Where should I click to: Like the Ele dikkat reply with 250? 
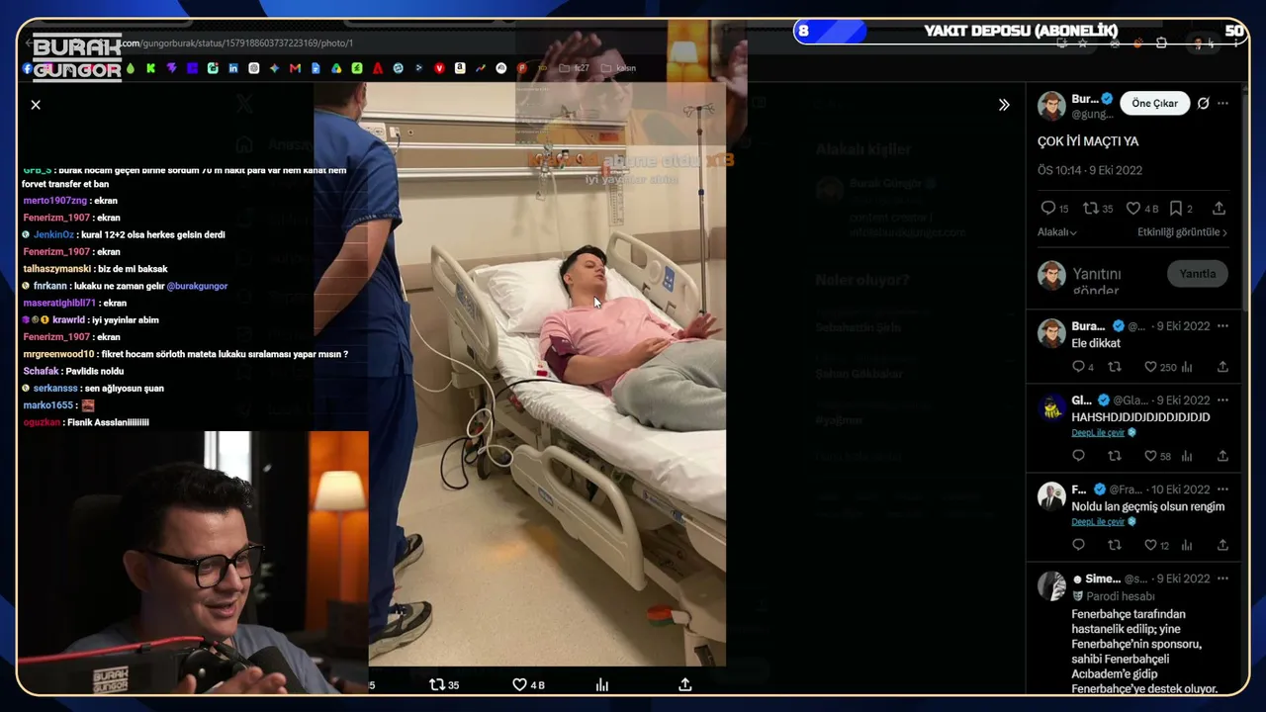[x=1160, y=367]
